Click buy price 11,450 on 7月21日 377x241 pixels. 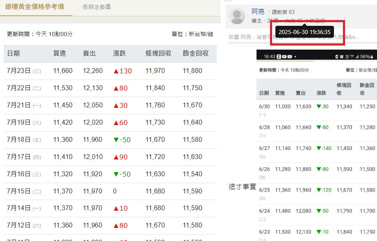[x=63, y=105]
